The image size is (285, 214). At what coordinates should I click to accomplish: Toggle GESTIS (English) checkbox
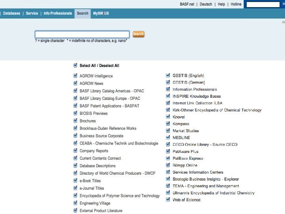[x=168, y=75]
